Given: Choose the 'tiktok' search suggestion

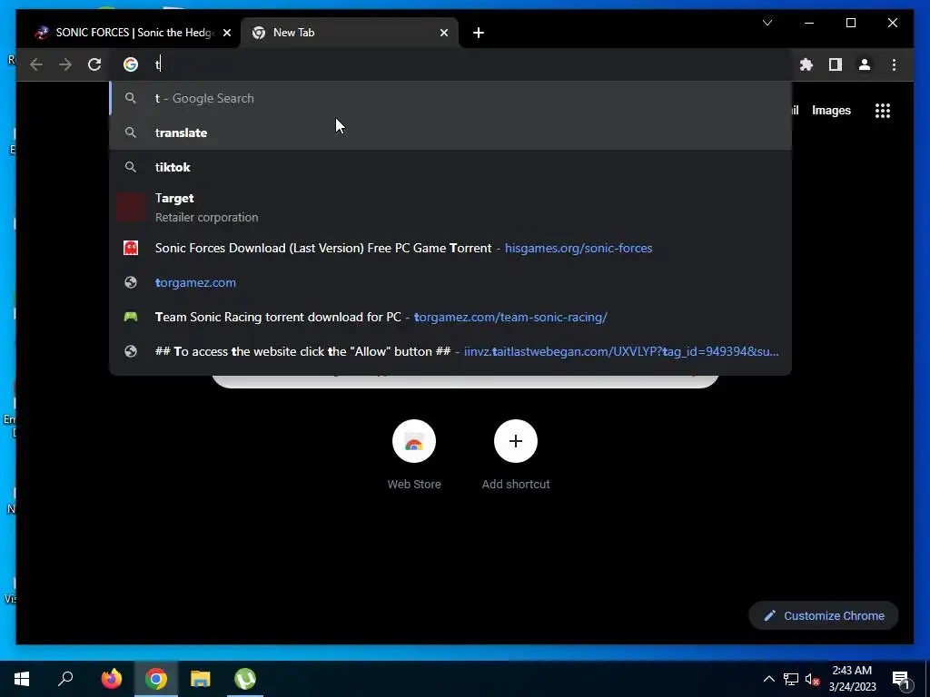Looking at the screenshot, I should [450, 167].
